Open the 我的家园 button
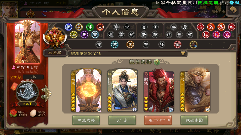This screenshot has height=135, width=241. [x=194, y=120]
